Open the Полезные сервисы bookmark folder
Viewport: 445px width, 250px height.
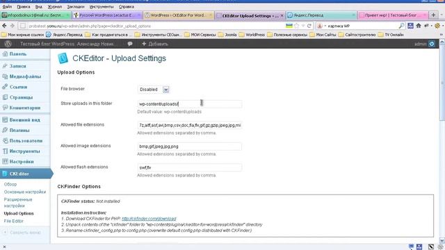pyautogui.click(x=287, y=35)
